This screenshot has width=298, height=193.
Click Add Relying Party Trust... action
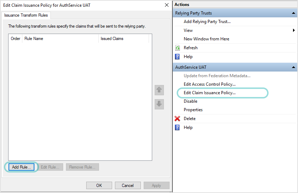click(x=207, y=22)
